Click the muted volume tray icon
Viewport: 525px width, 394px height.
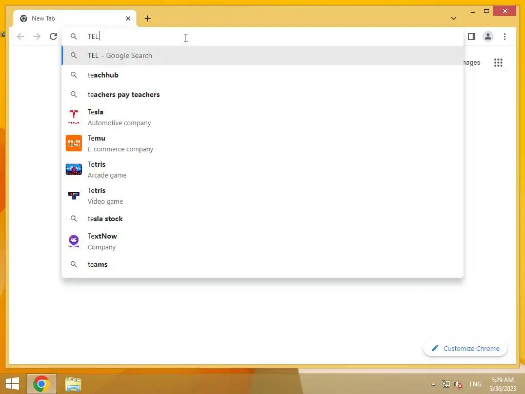(458, 384)
